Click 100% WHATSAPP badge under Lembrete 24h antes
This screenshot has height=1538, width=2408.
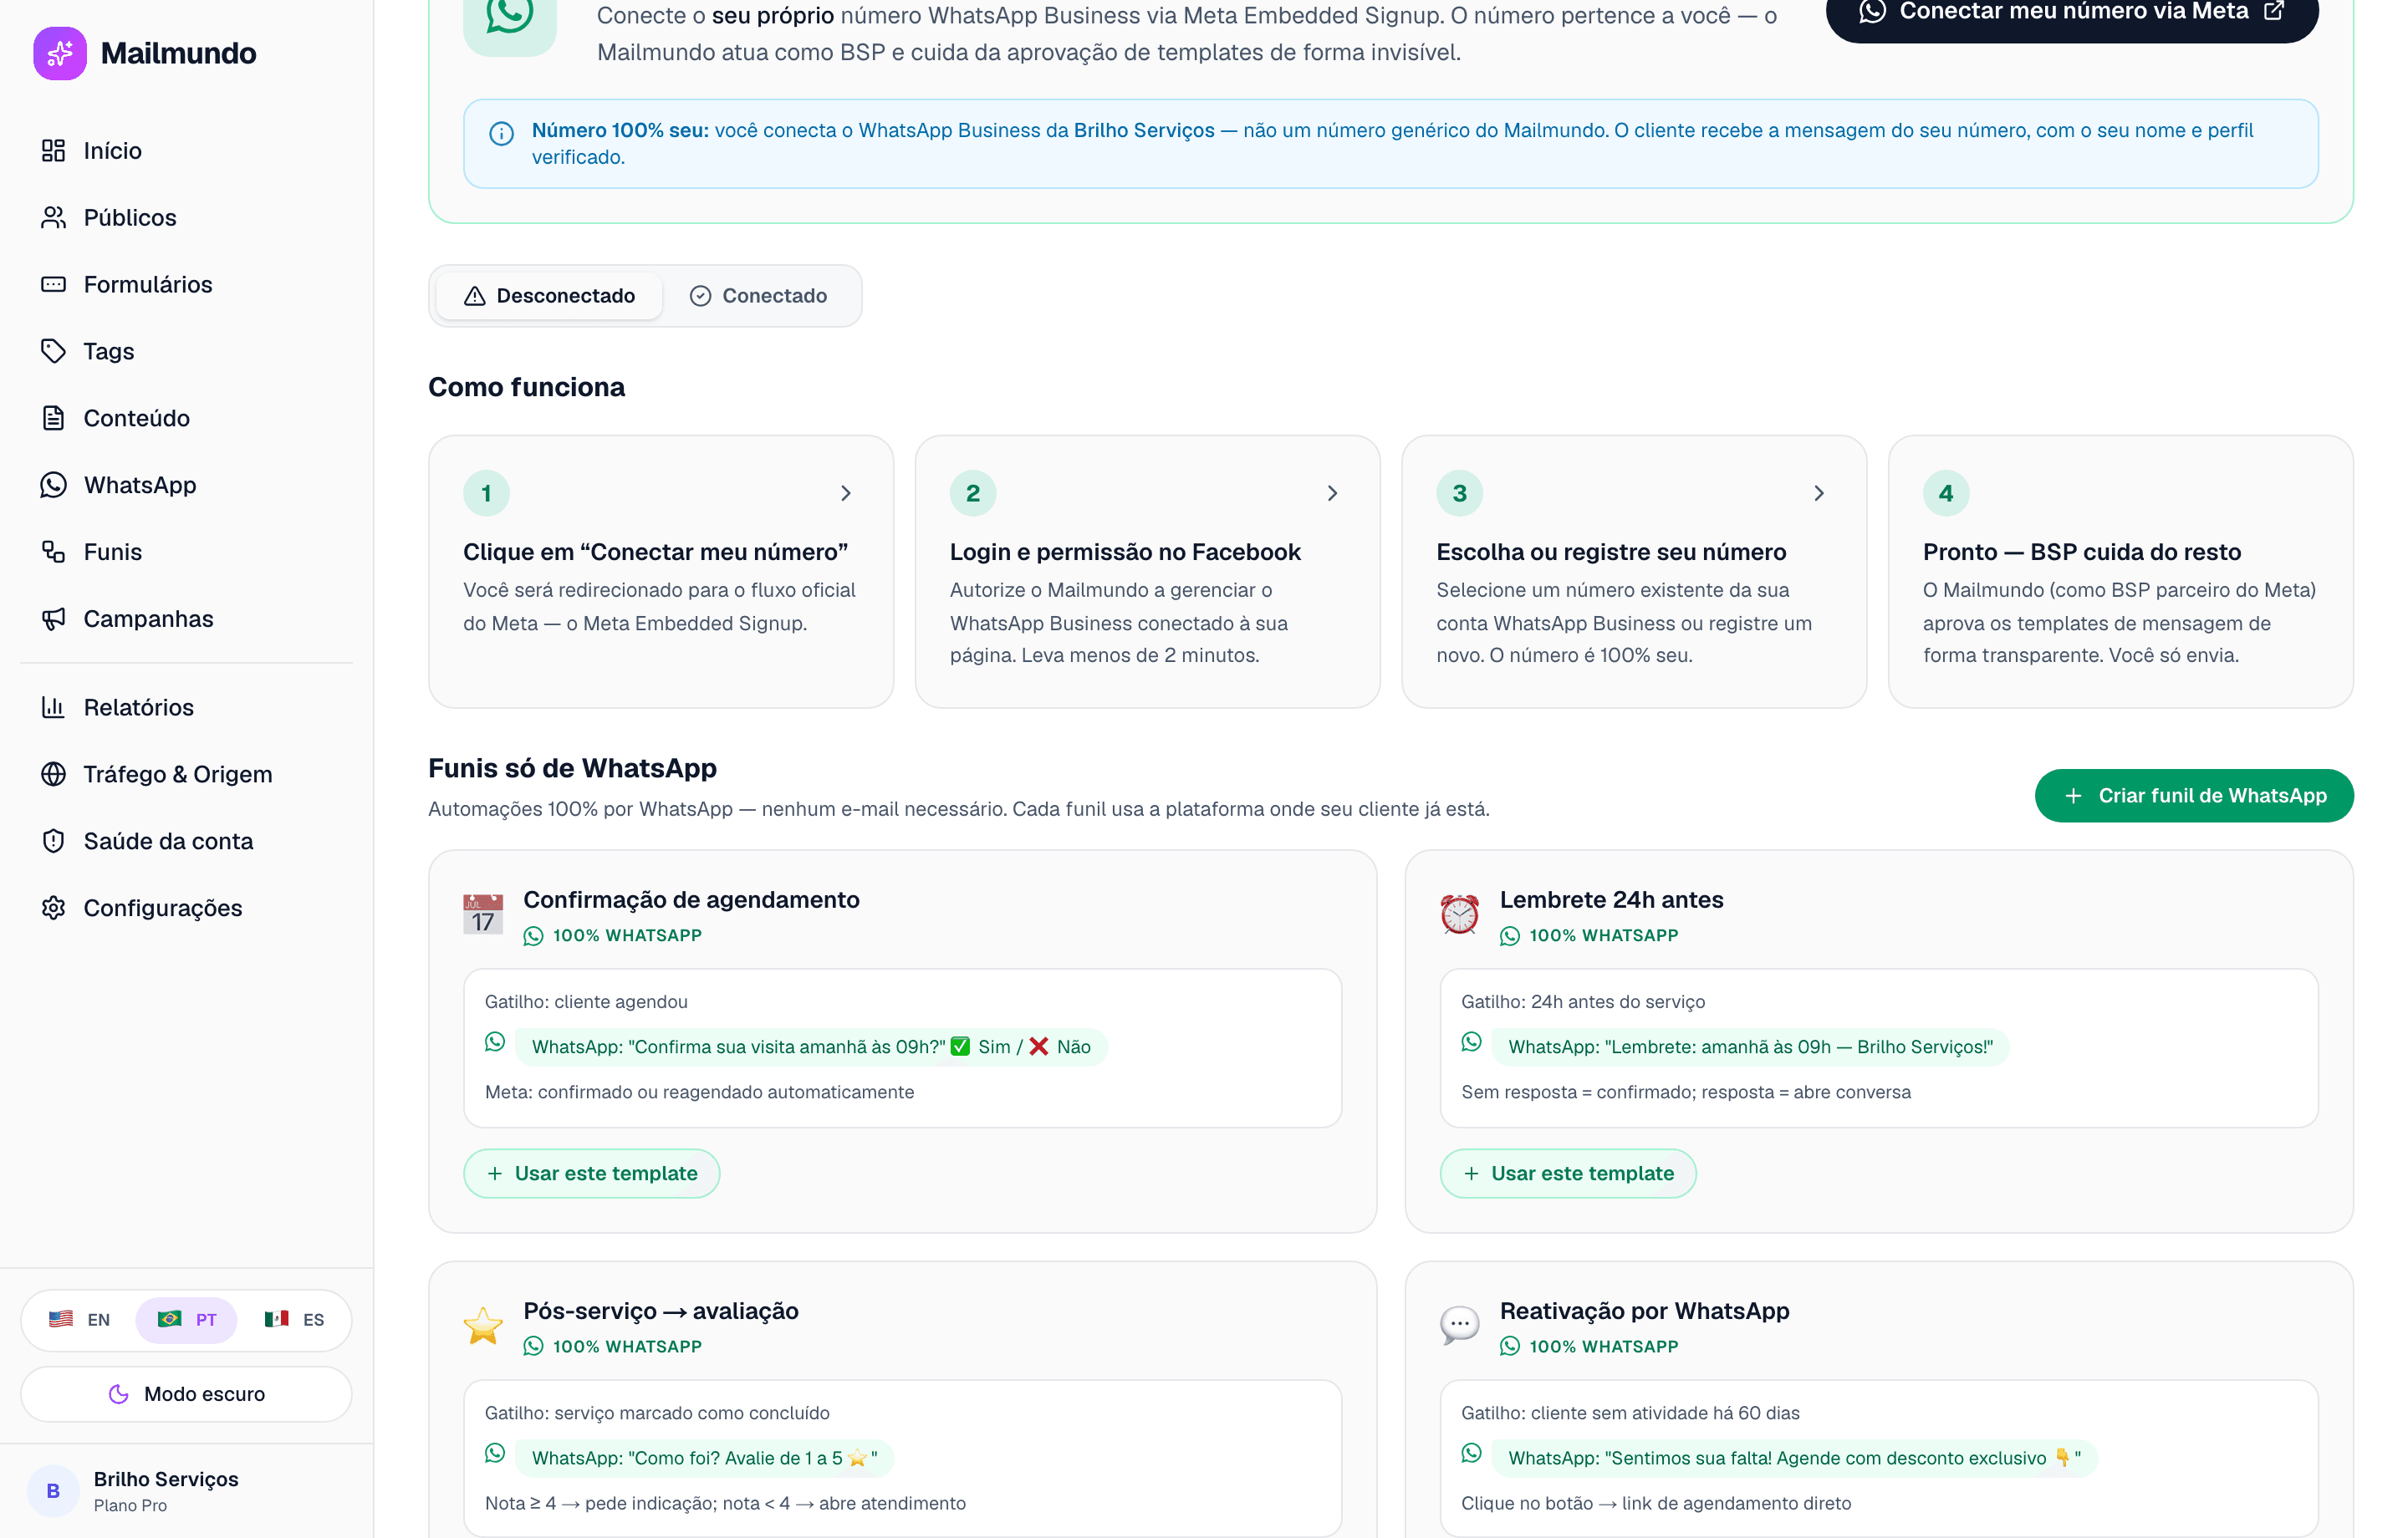click(1589, 936)
